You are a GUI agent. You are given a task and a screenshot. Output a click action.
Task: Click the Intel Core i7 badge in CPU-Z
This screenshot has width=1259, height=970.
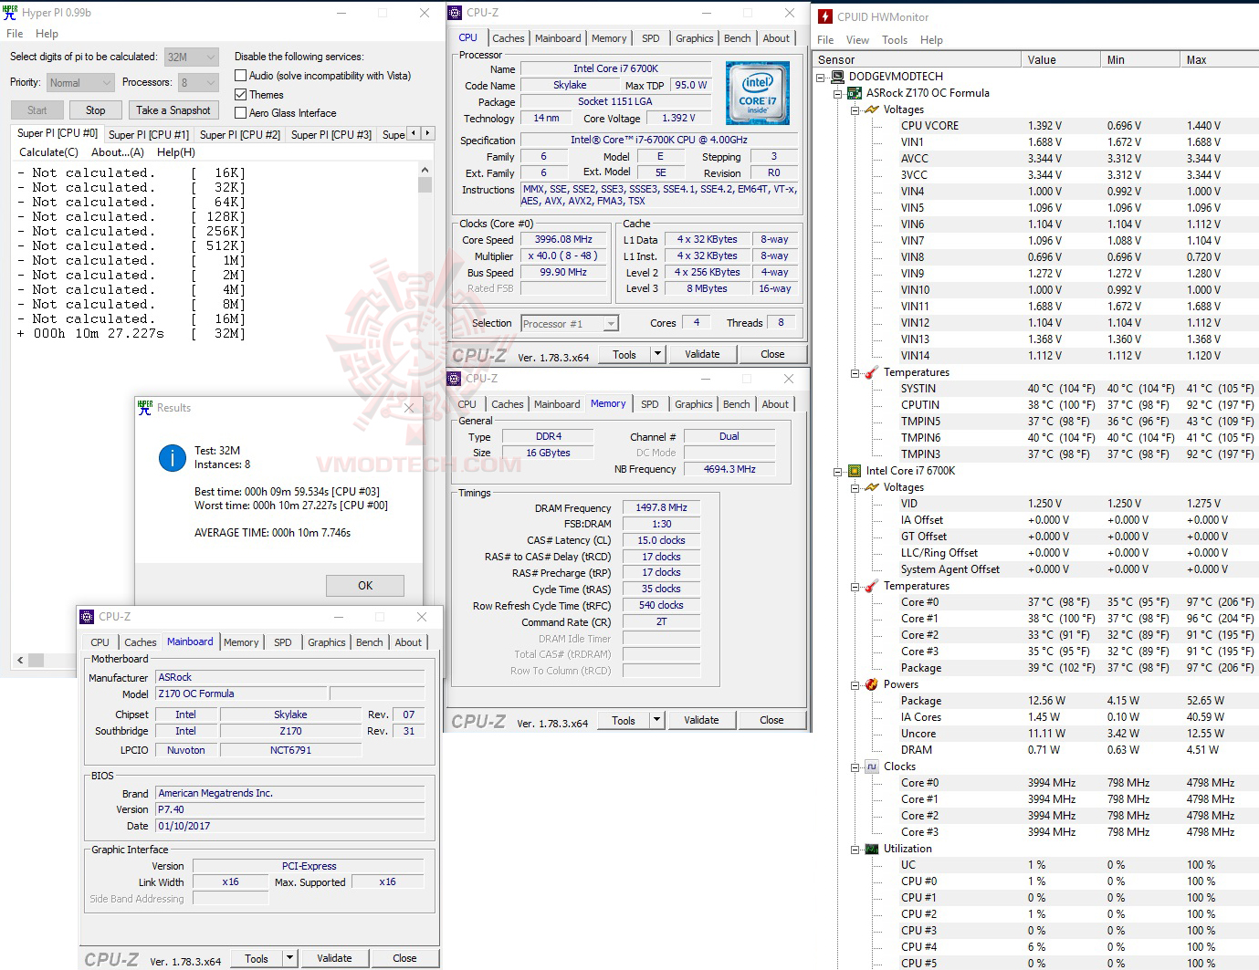click(x=757, y=92)
